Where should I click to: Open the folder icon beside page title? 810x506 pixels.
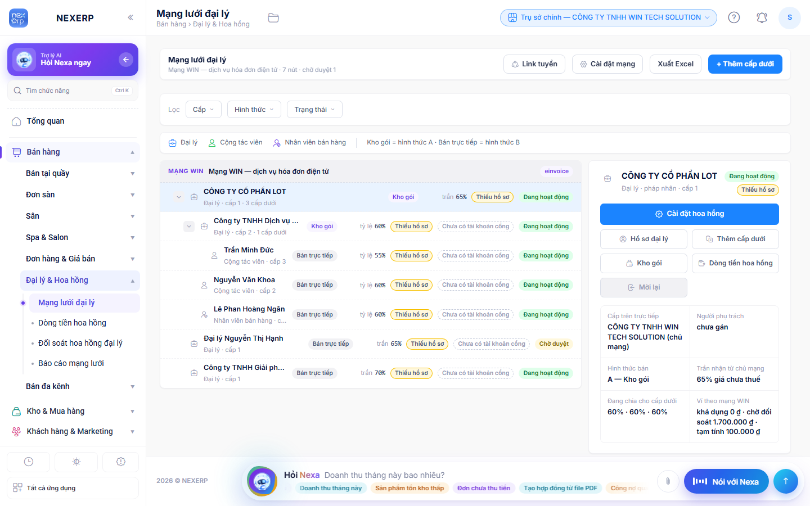click(273, 18)
